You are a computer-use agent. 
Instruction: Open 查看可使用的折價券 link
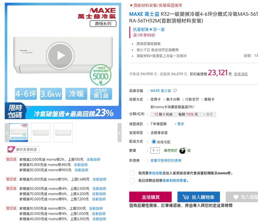tap(166, 161)
